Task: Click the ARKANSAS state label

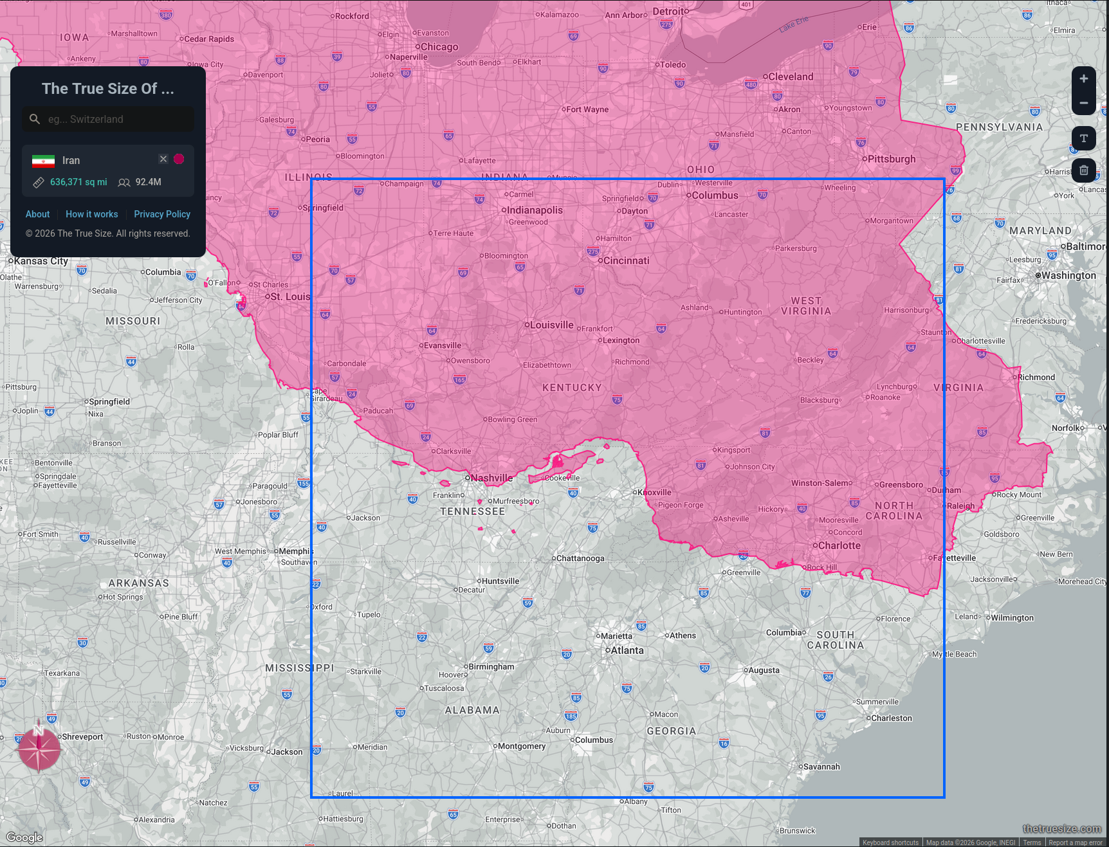Action: 139,583
